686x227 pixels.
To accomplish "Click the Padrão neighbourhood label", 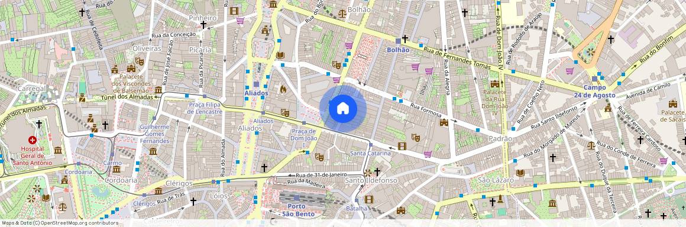I will point(500,138).
